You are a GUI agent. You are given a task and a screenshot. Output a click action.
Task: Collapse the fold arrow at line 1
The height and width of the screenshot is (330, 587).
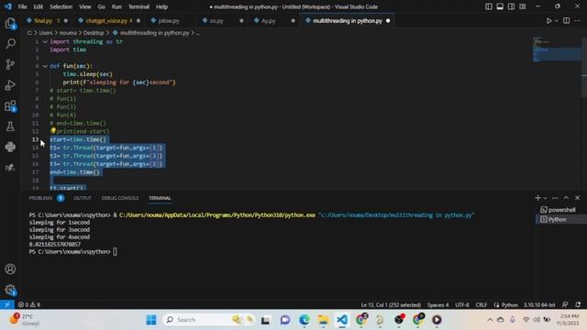(x=45, y=41)
